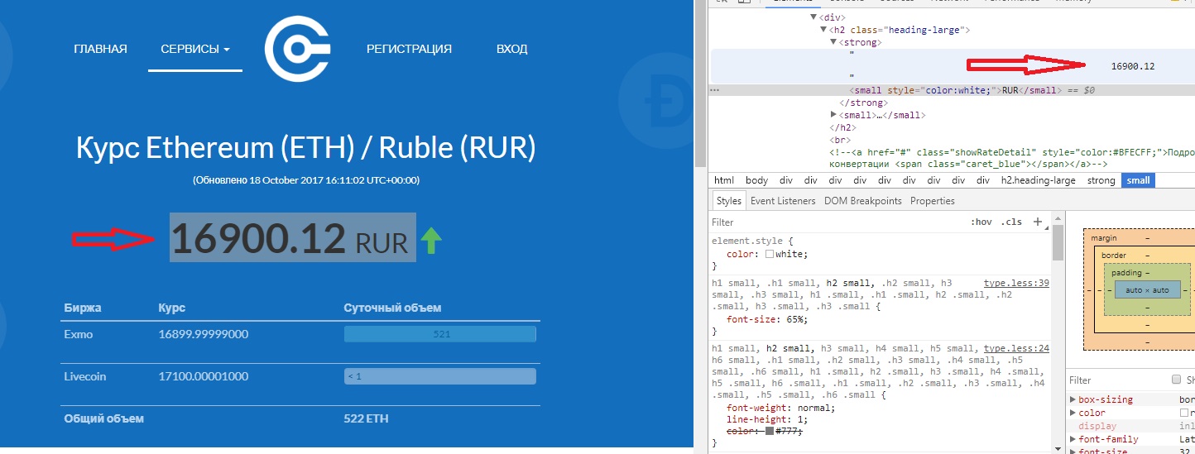
Task: Click the Суточный объем column header
Action: (x=393, y=308)
